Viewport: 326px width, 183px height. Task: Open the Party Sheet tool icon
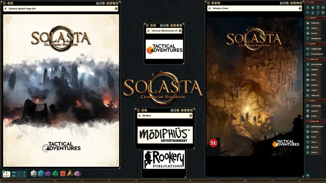(x=313, y=8)
